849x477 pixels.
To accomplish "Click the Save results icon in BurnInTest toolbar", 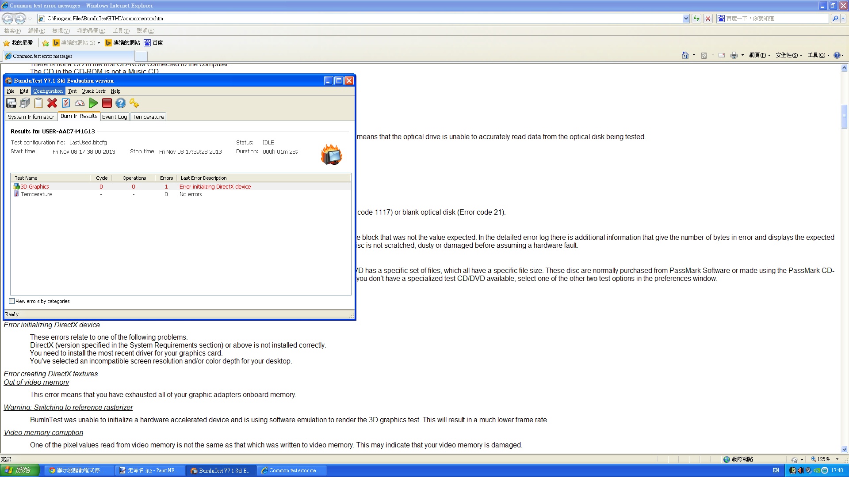I will pos(11,103).
